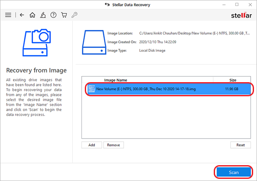The height and width of the screenshot is (181, 257).
Task: Click the key activation icon
Action: (x=75, y=15)
